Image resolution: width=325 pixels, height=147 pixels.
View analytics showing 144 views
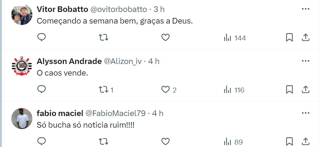coord(235,38)
